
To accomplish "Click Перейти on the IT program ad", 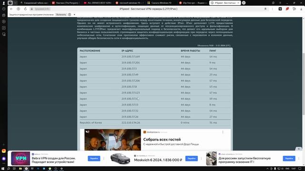I will pyautogui.click(x=289, y=158).
